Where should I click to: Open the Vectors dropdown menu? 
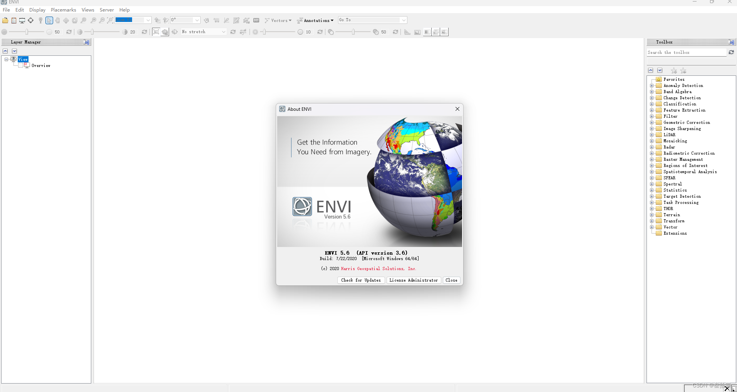tap(278, 20)
